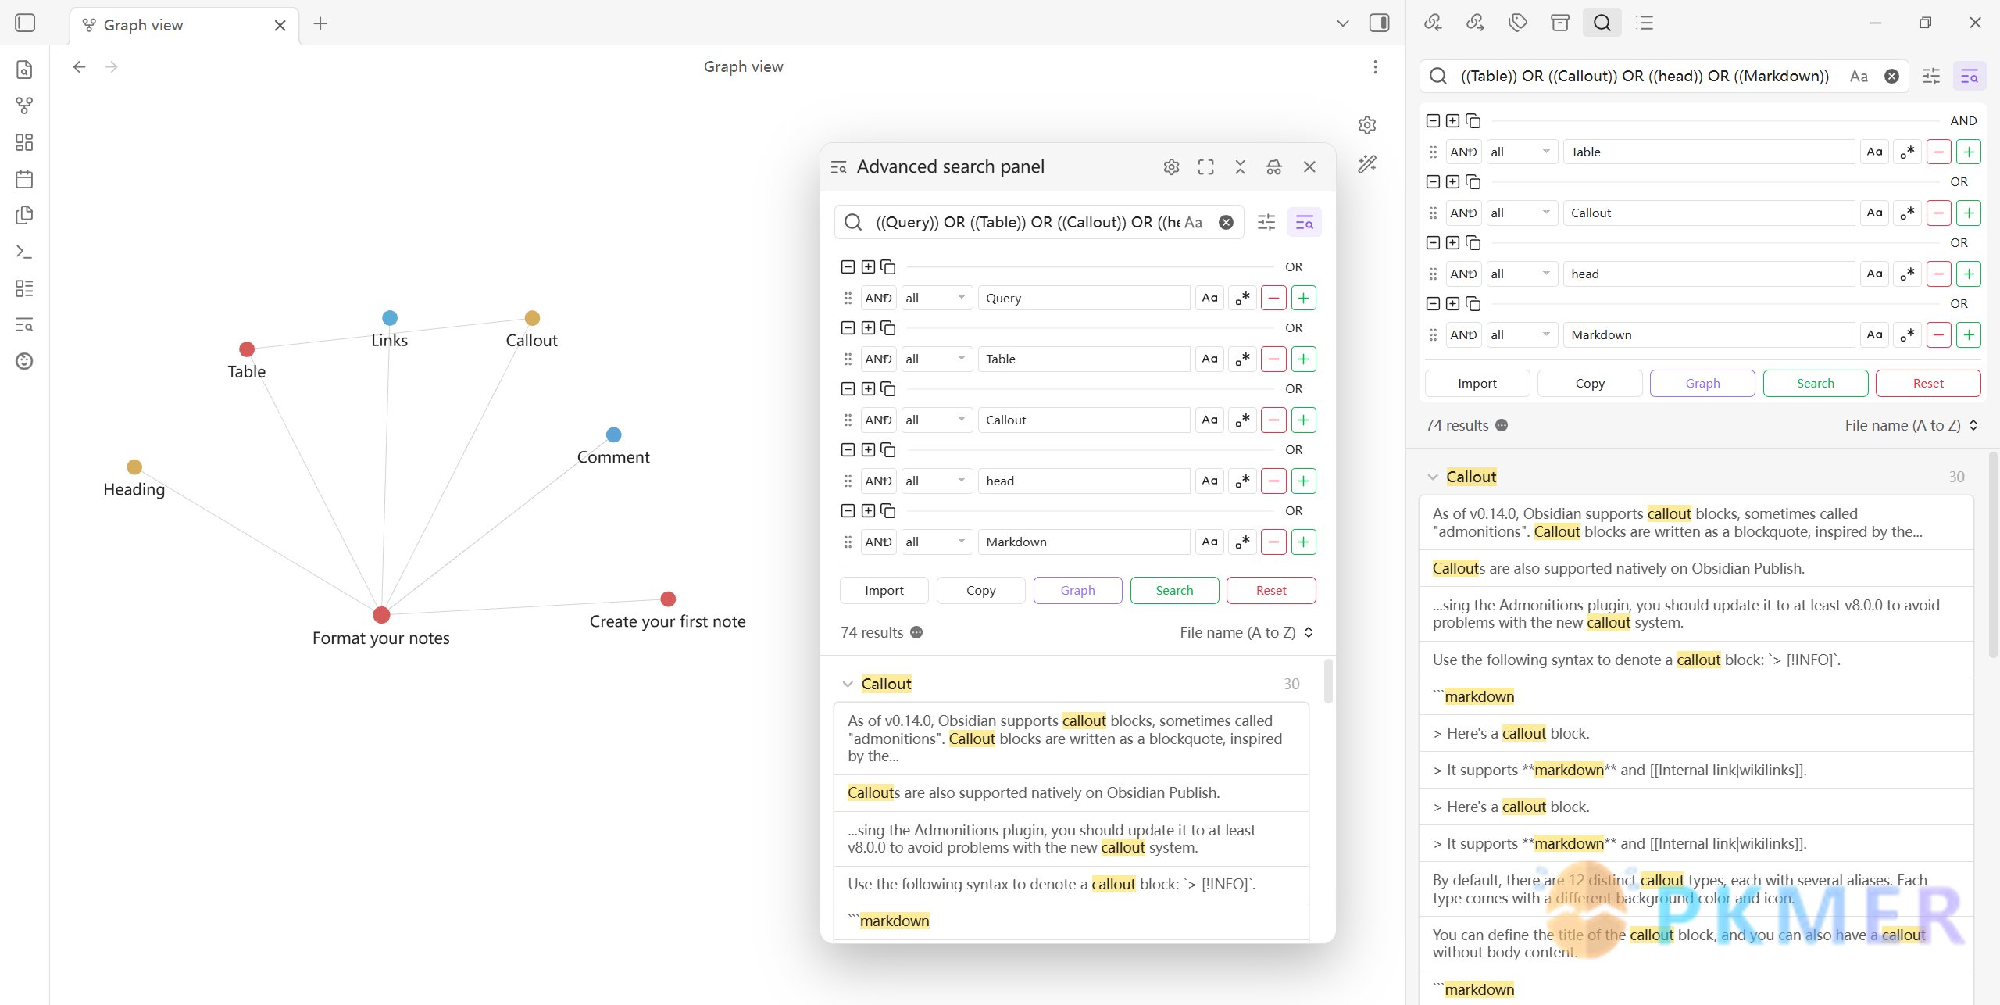Image resolution: width=2000 pixels, height=1005 pixels.
Task: Click the head text field in the floating panel
Action: (1084, 481)
